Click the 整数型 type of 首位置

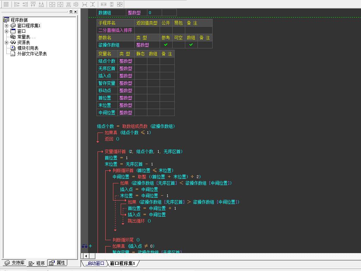click(126, 98)
